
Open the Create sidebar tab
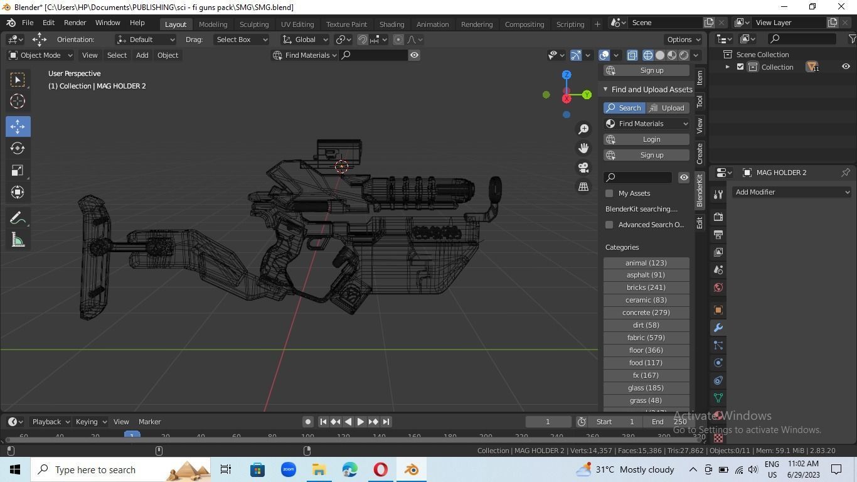click(700, 153)
